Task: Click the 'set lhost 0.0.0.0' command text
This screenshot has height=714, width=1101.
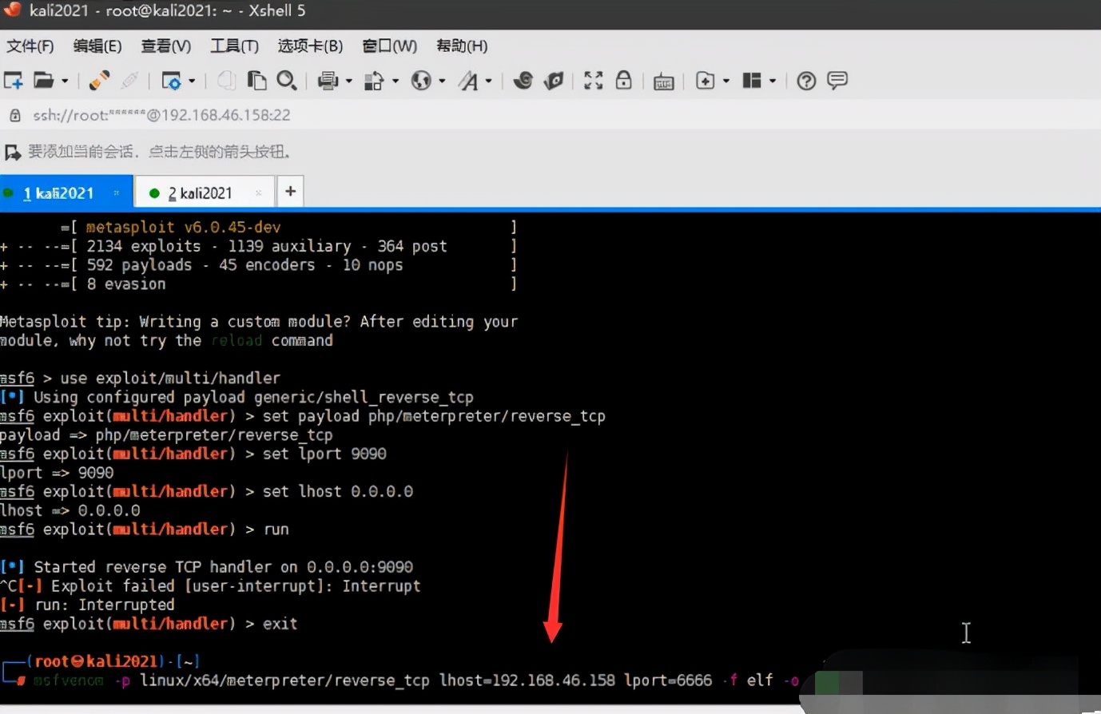Action: pos(338,491)
